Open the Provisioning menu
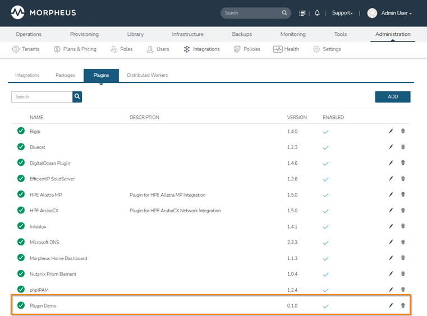 [x=84, y=34]
